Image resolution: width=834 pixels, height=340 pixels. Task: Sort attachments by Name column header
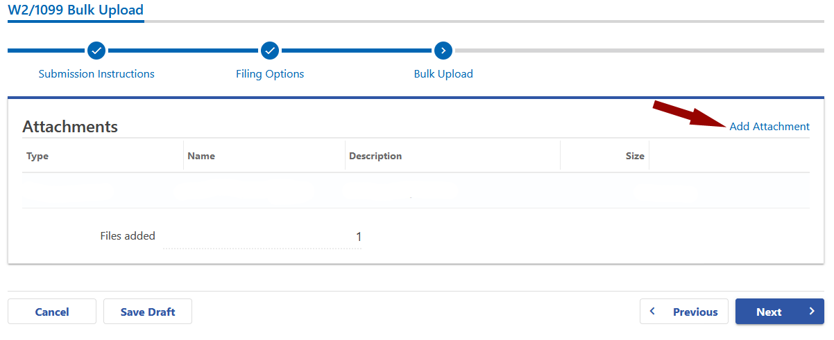(x=201, y=156)
